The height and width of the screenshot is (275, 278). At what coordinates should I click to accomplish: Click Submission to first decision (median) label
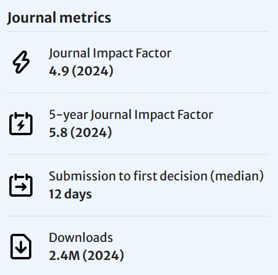[x=156, y=176]
